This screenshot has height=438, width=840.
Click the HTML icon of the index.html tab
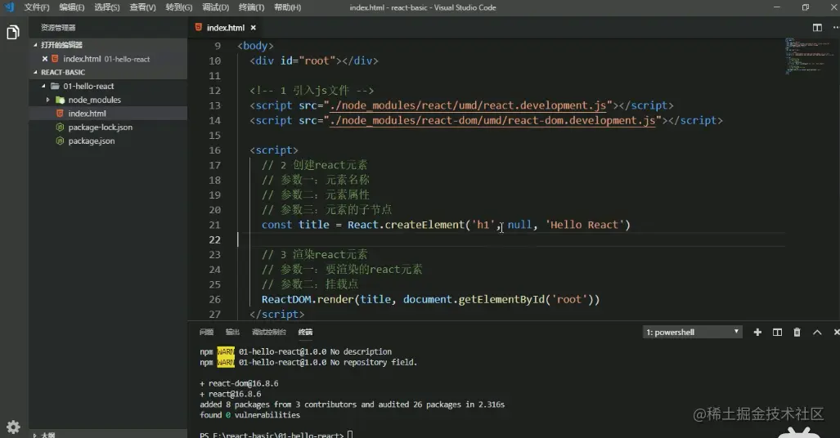tap(199, 27)
